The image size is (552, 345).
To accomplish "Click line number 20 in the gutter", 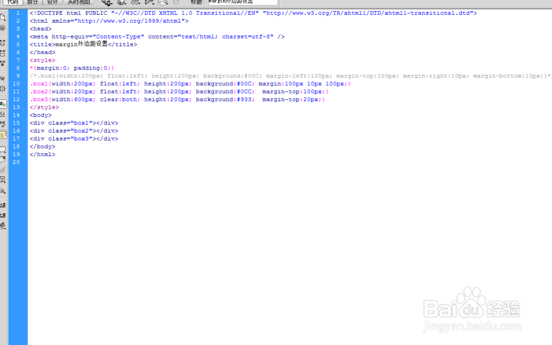I will 16,163.
